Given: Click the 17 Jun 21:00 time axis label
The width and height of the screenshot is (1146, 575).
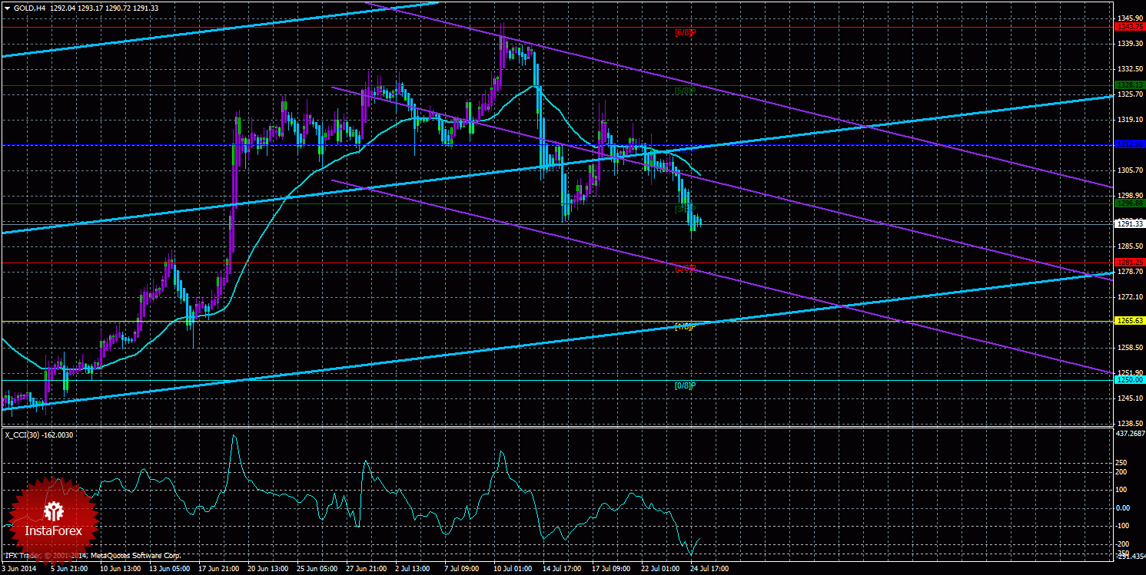Looking at the screenshot, I should point(218,569).
